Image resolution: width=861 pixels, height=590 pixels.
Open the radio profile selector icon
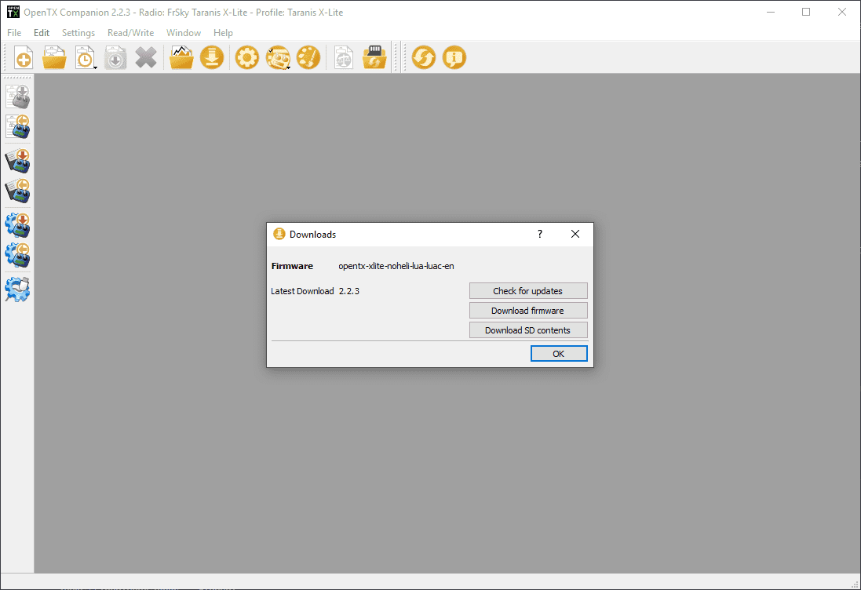click(x=278, y=57)
